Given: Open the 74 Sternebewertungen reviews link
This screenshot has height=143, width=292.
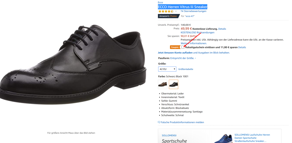Looking at the screenshot, I should 193,11.
